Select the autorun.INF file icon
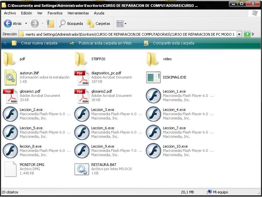The image size is (262, 198). coord(11,78)
